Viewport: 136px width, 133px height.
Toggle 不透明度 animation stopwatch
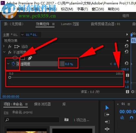[x=14, y=64]
